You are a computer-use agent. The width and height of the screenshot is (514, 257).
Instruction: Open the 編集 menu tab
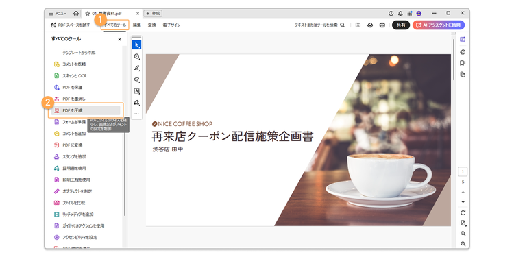point(137,25)
